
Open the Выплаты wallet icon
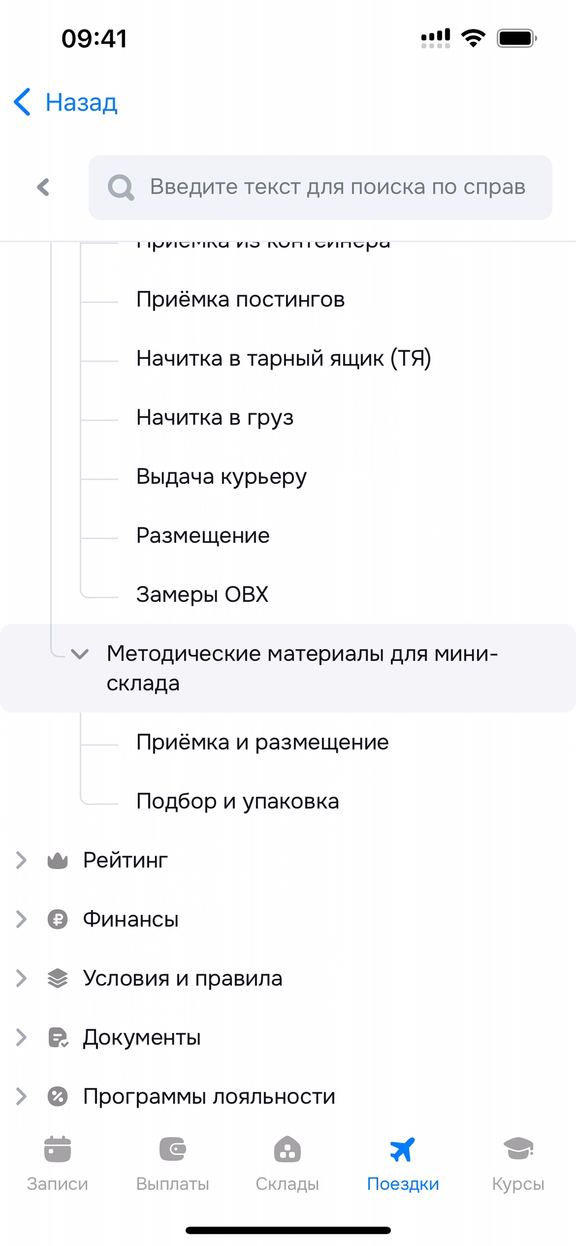click(172, 1149)
